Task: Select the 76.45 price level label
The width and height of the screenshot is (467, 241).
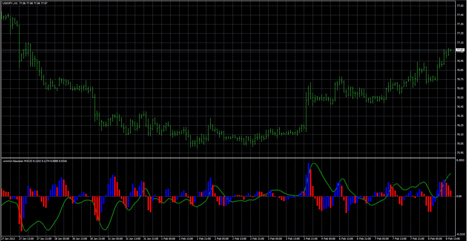Action: [460, 107]
